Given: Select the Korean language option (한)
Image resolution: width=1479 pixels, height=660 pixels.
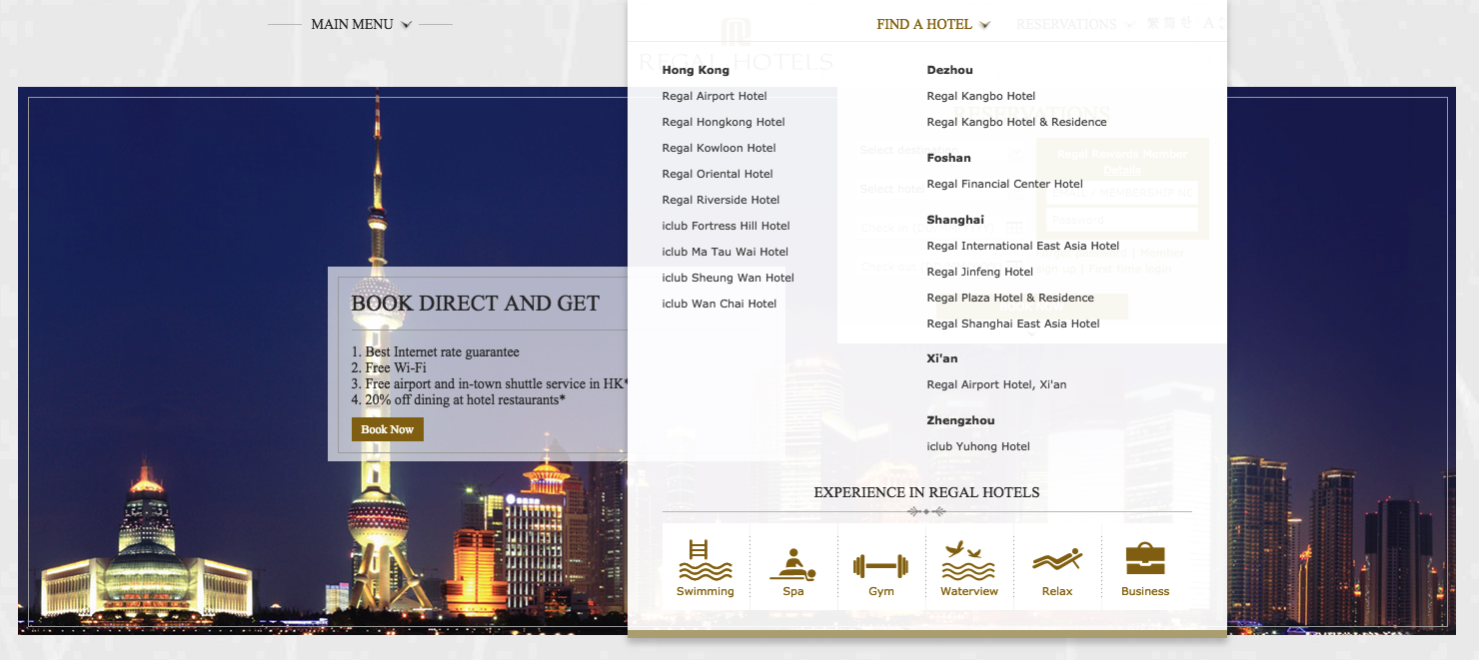Looking at the screenshot, I should pyautogui.click(x=1185, y=22).
